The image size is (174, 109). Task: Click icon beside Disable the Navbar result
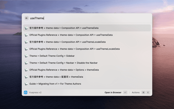pos(26,63)
